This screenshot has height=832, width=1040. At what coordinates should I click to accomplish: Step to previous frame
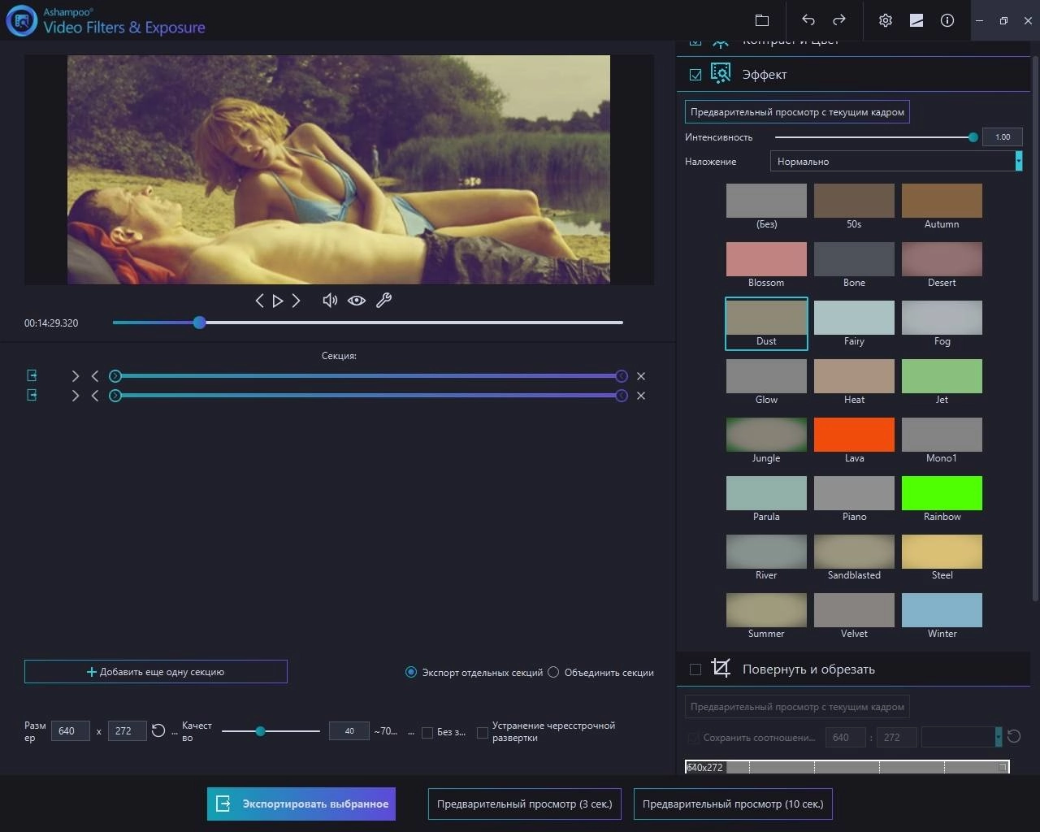click(x=259, y=301)
